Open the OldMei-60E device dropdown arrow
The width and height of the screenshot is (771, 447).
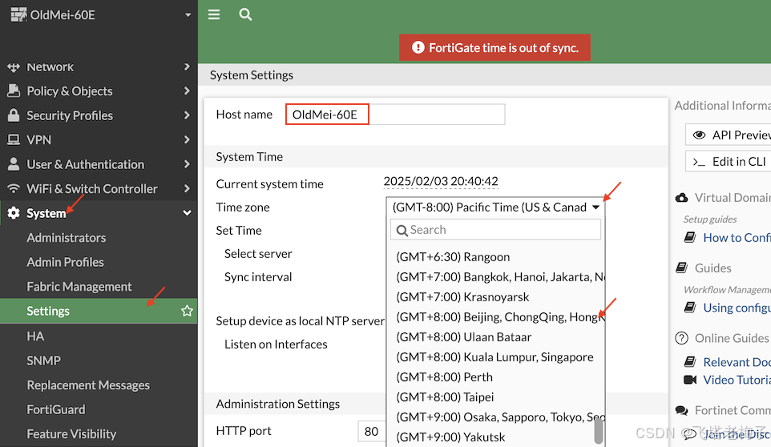coord(188,15)
